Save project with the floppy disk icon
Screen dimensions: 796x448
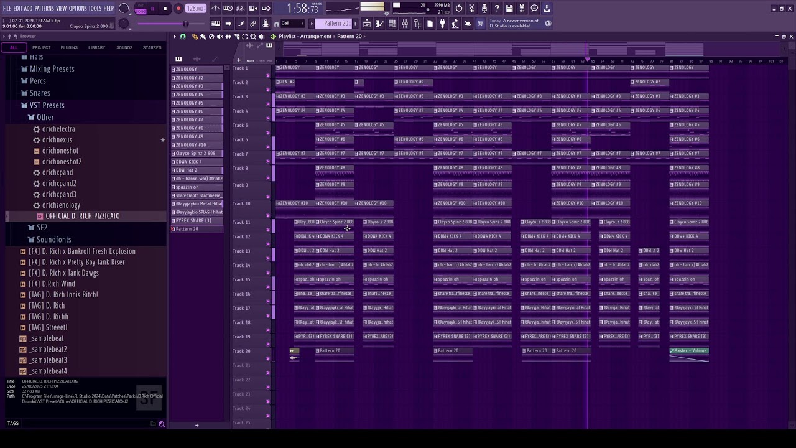(x=509, y=9)
